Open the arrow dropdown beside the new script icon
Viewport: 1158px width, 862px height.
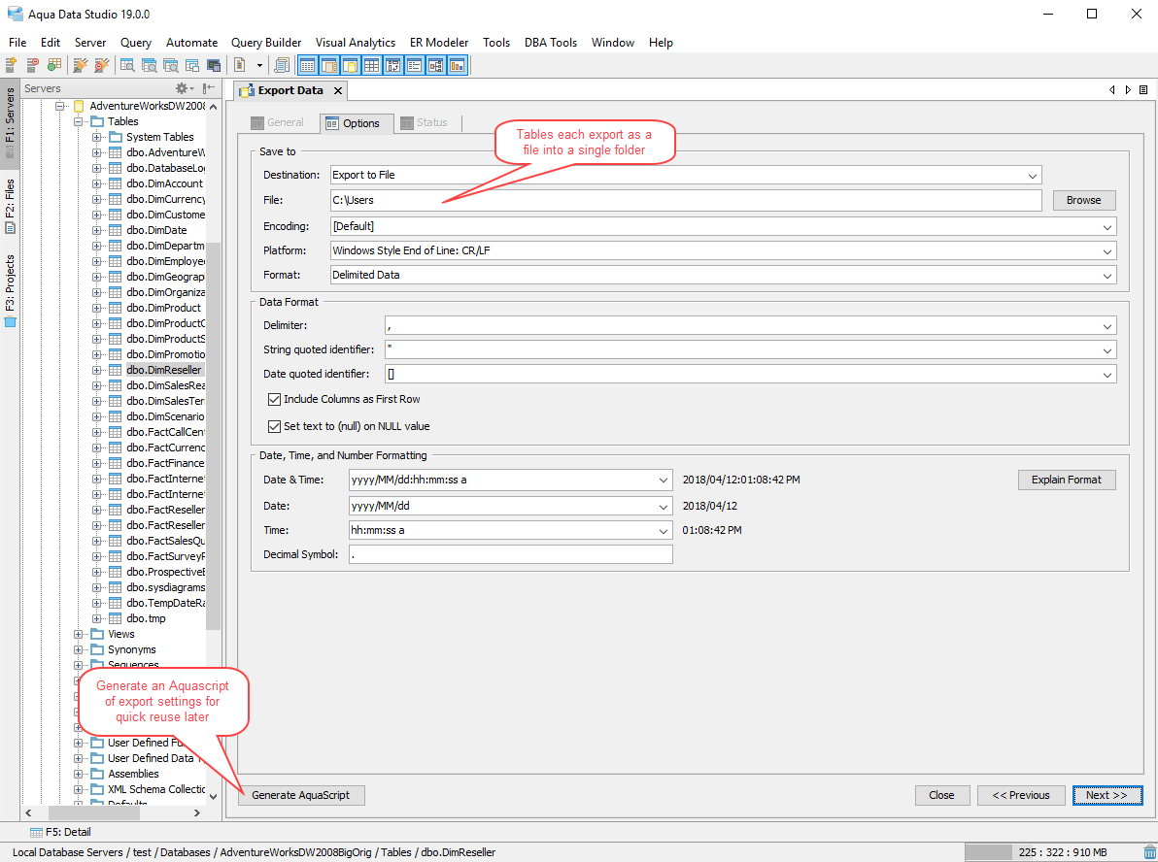pyautogui.click(x=259, y=66)
